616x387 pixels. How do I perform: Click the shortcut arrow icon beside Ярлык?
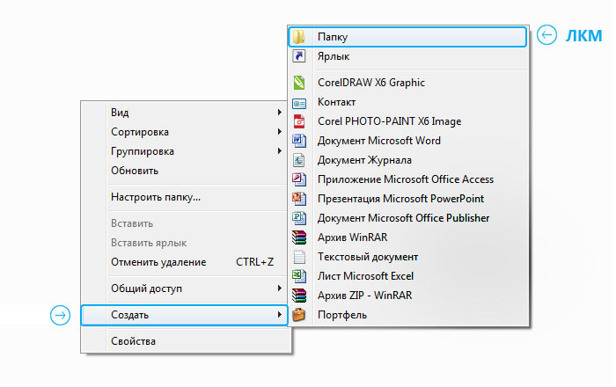click(x=299, y=56)
